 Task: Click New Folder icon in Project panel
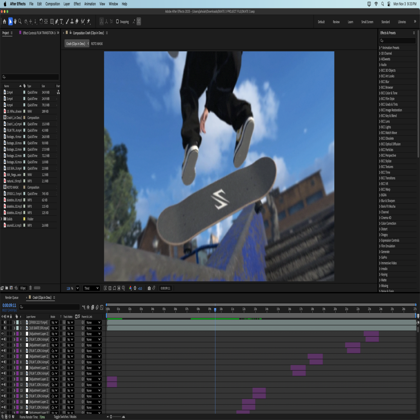[x=7, y=288]
